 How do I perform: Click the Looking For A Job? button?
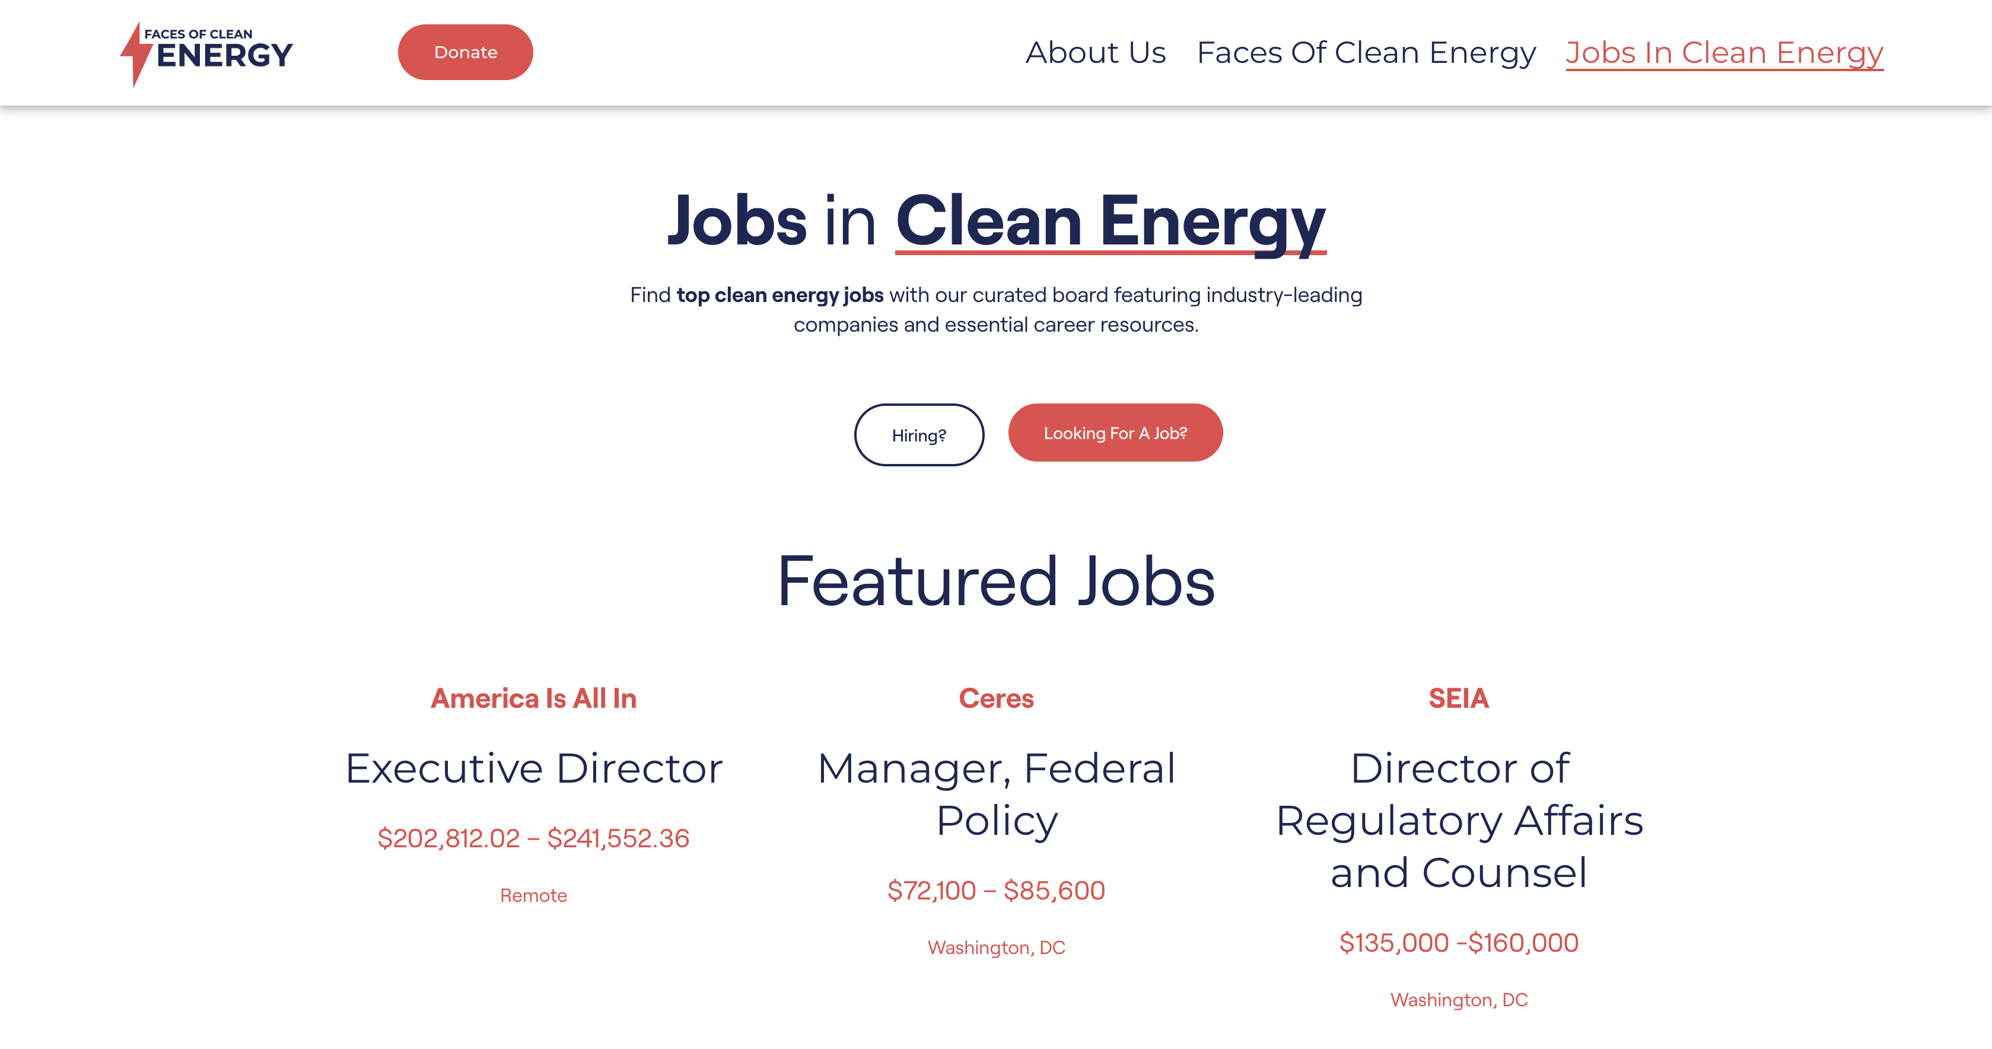click(x=1115, y=433)
